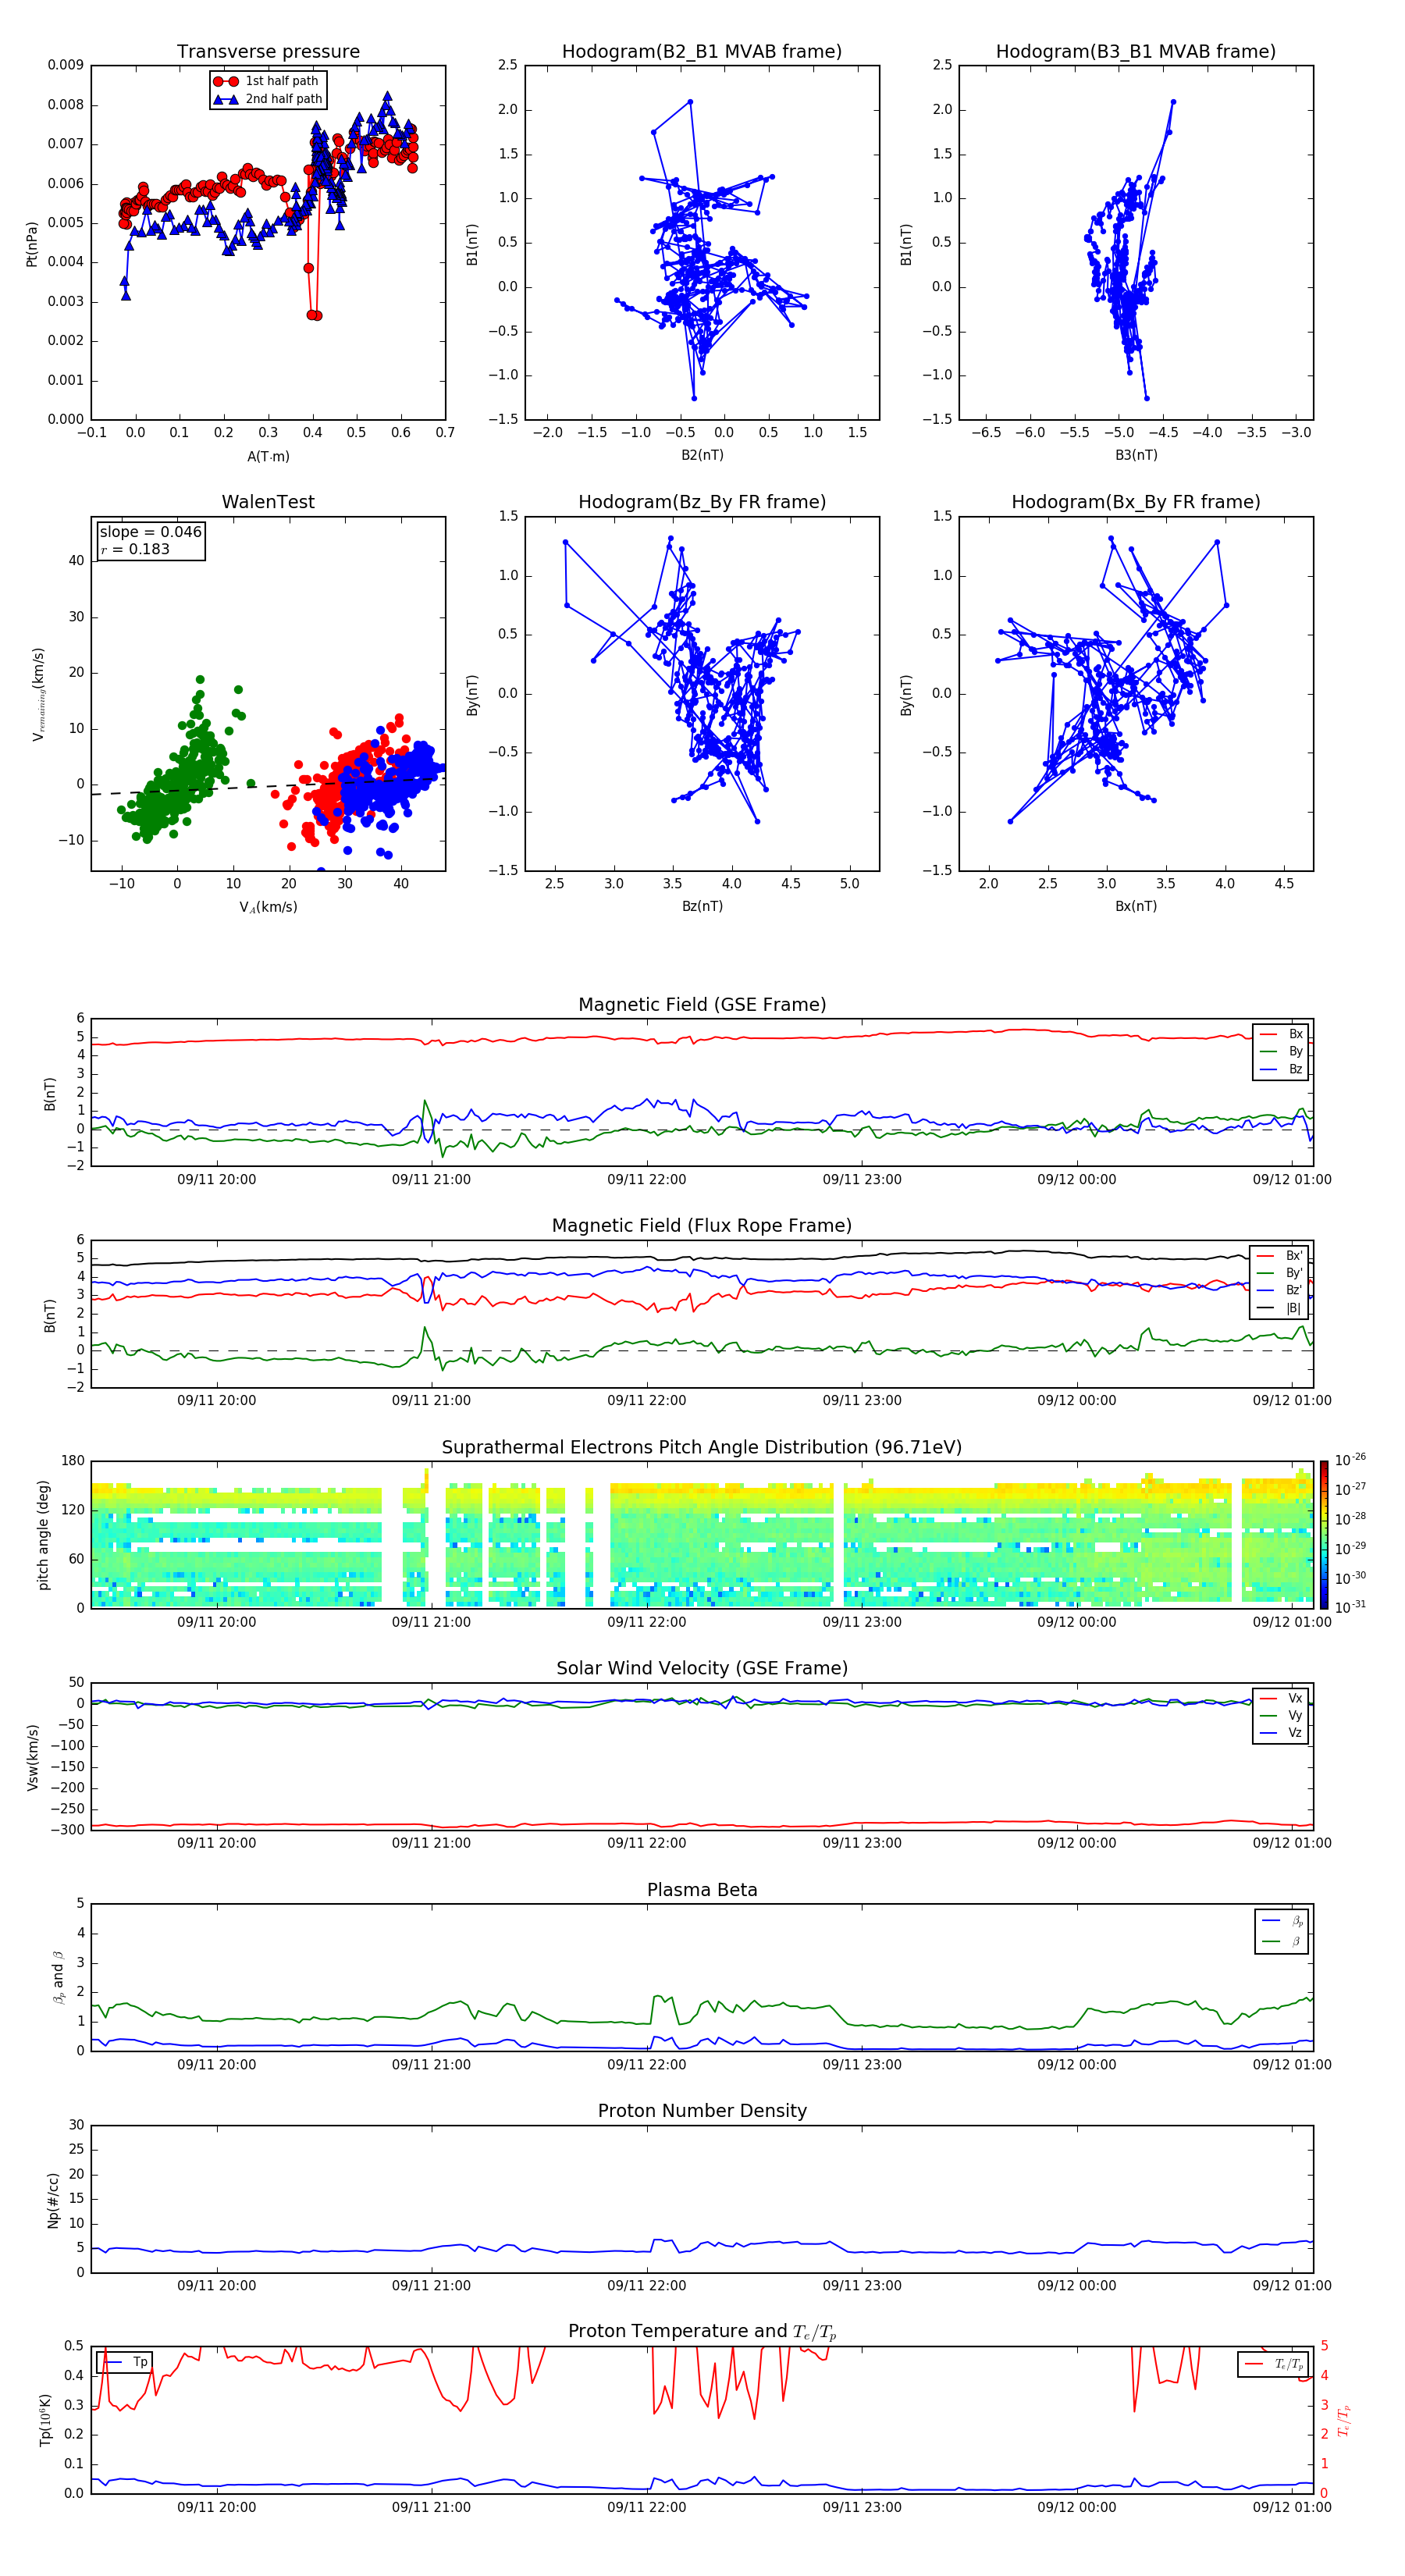Click the 'Bx(nT)' hodogram axis label
1405x2576 pixels.
1136,906
